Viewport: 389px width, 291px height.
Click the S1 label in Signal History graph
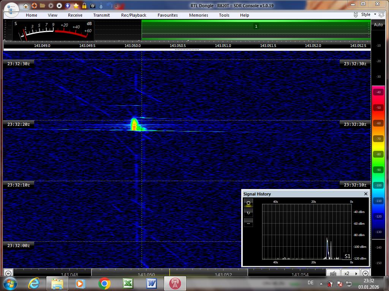pos(347,256)
